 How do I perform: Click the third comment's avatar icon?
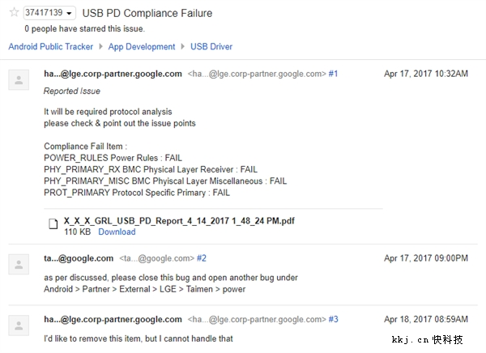[x=19, y=324]
